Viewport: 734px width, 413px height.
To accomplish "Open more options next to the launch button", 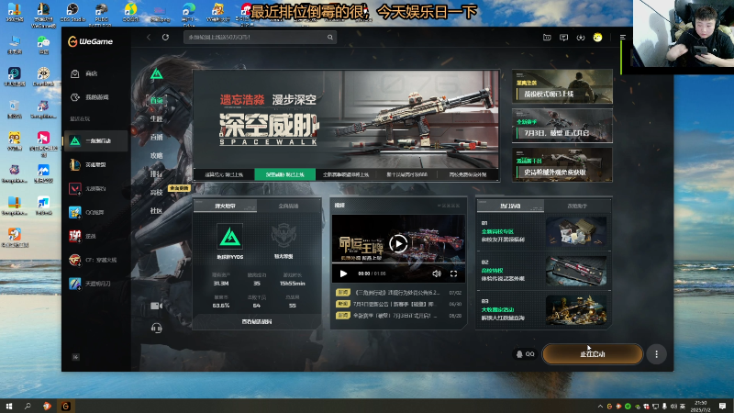I will pos(656,354).
